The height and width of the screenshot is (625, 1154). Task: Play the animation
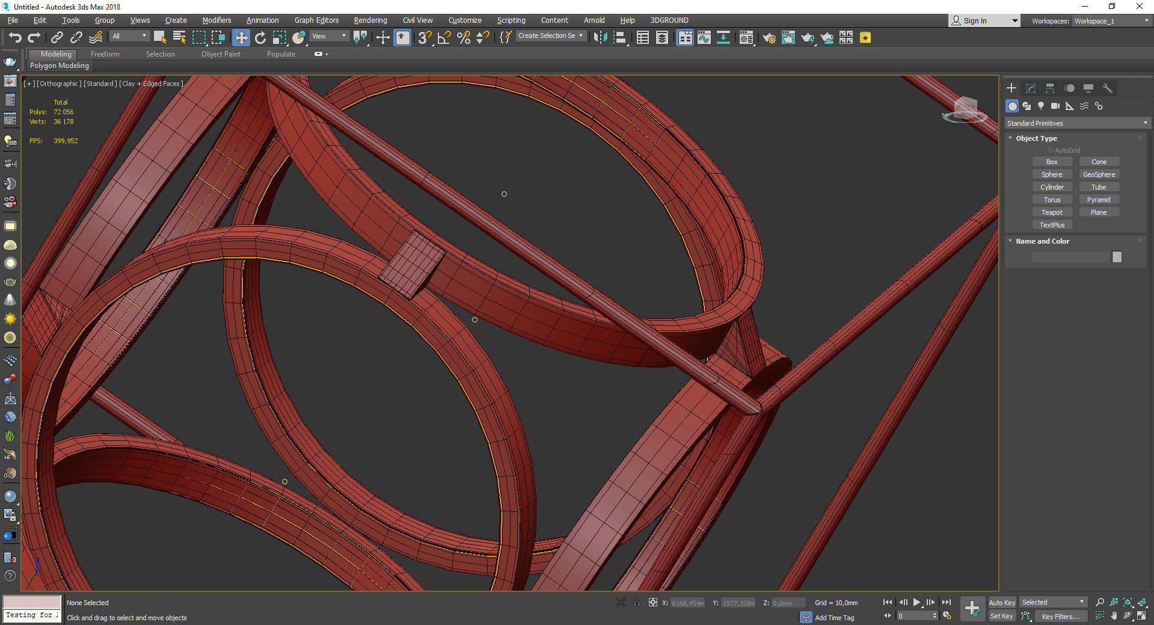coord(916,602)
